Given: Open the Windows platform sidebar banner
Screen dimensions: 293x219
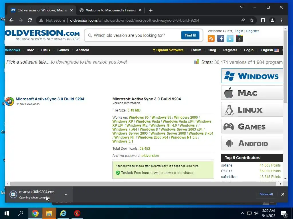Looking at the screenshot, I should 252,76.
